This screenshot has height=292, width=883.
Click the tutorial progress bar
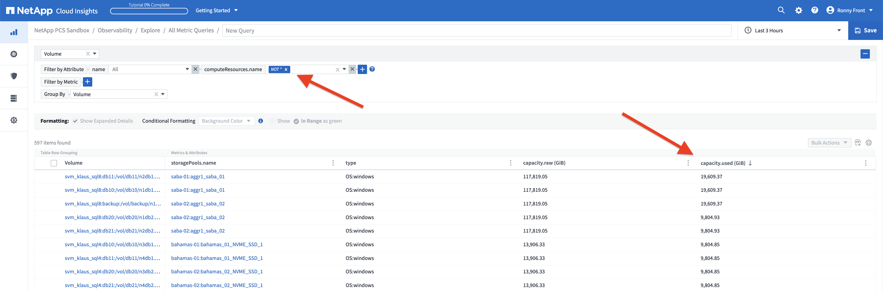click(x=149, y=11)
